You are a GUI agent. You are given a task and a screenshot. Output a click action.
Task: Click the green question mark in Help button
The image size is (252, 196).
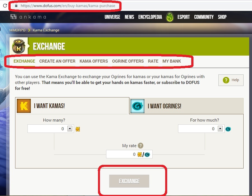(x=226, y=80)
